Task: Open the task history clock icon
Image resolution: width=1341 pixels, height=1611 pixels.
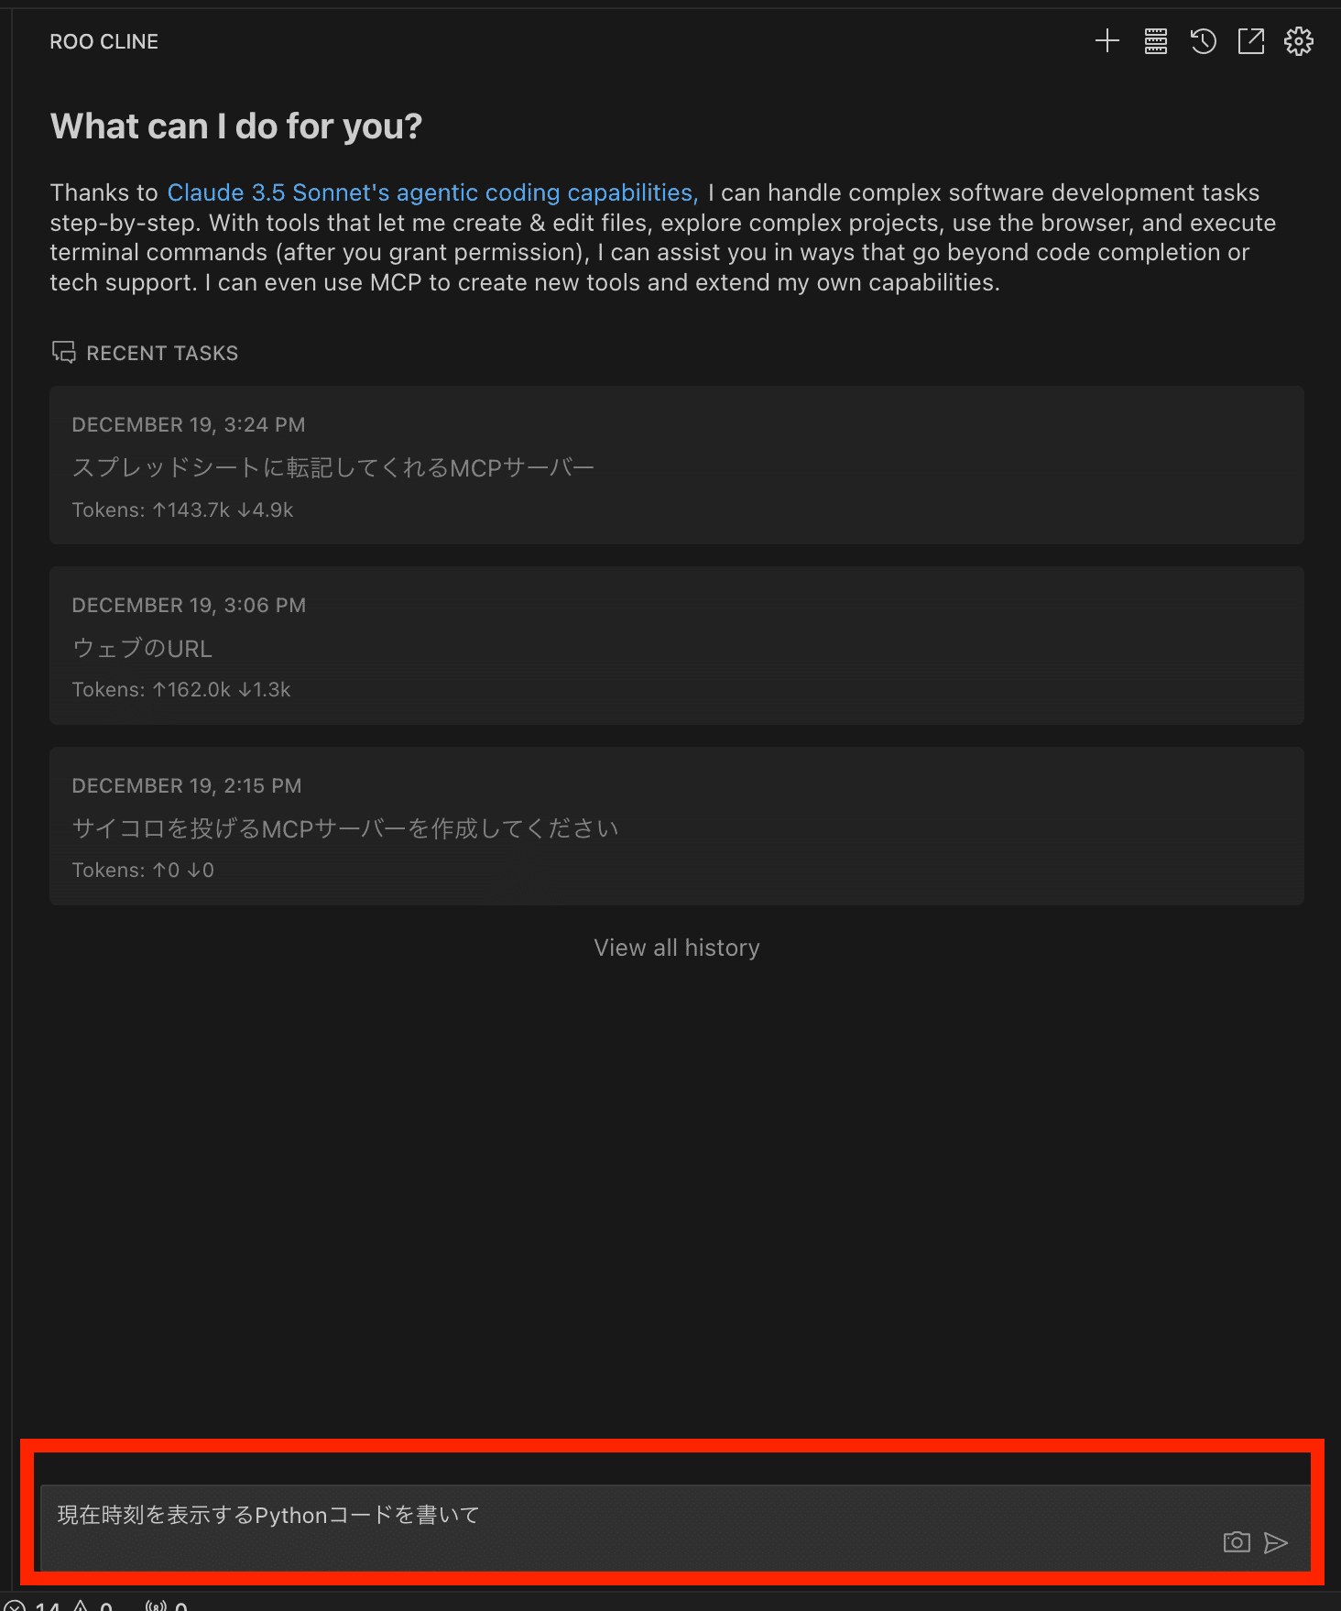Action: point(1204,41)
